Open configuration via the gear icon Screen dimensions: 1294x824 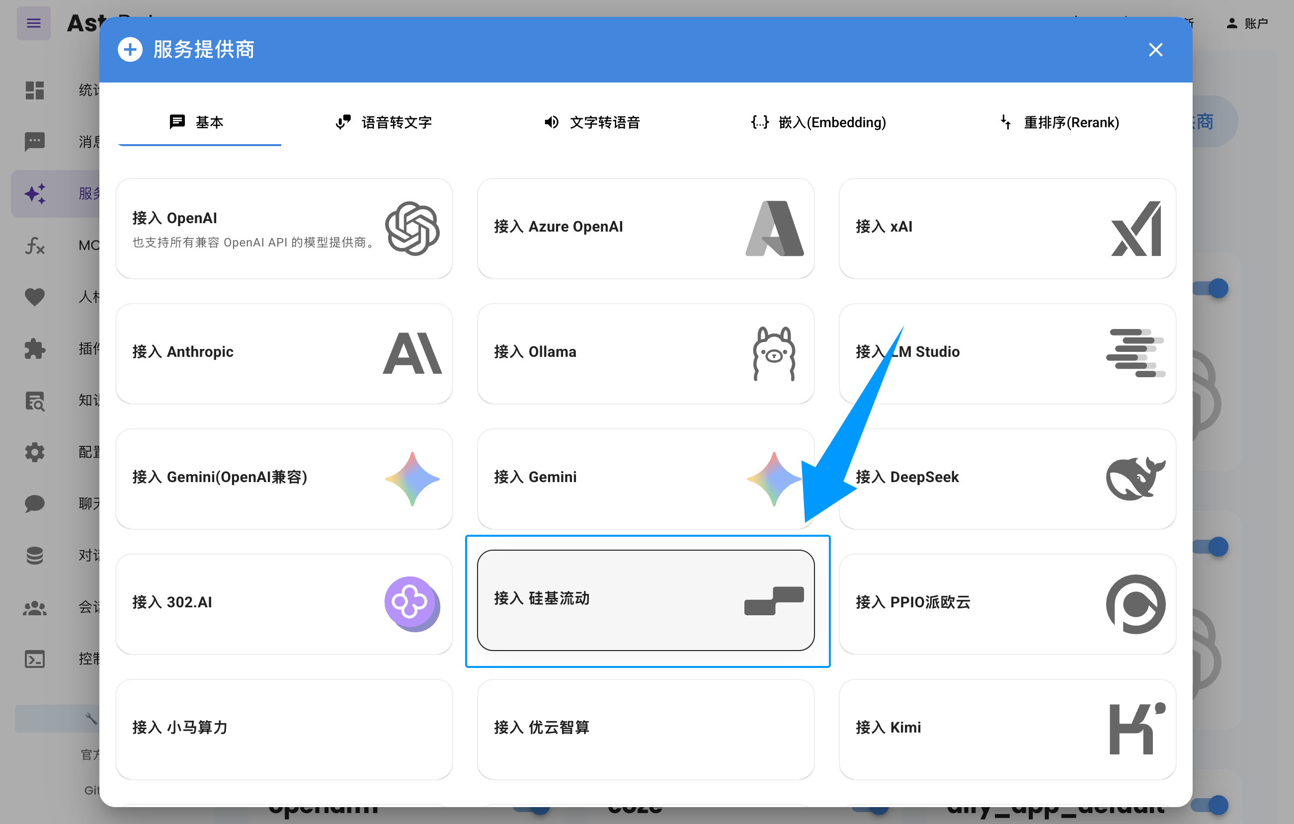click(x=34, y=452)
